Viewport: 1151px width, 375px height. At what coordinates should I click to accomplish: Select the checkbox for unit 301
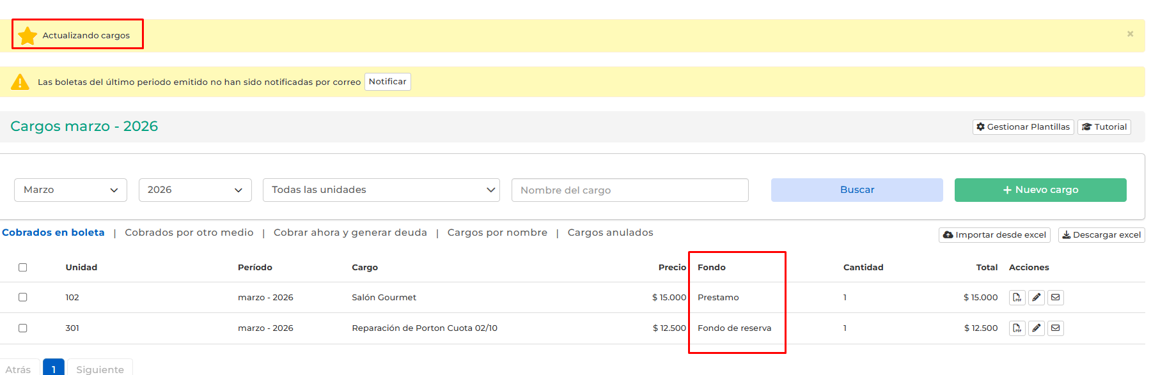coord(23,328)
